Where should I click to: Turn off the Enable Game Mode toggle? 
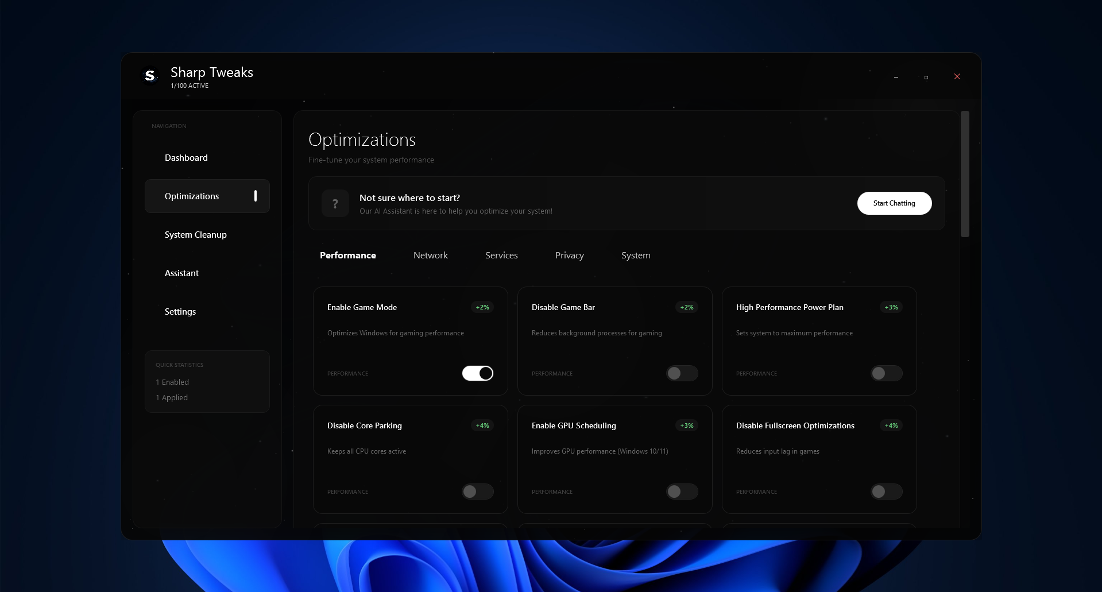pyautogui.click(x=477, y=373)
